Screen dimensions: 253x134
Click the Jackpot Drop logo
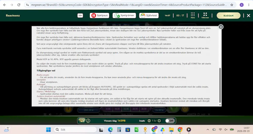click(82, 120)
